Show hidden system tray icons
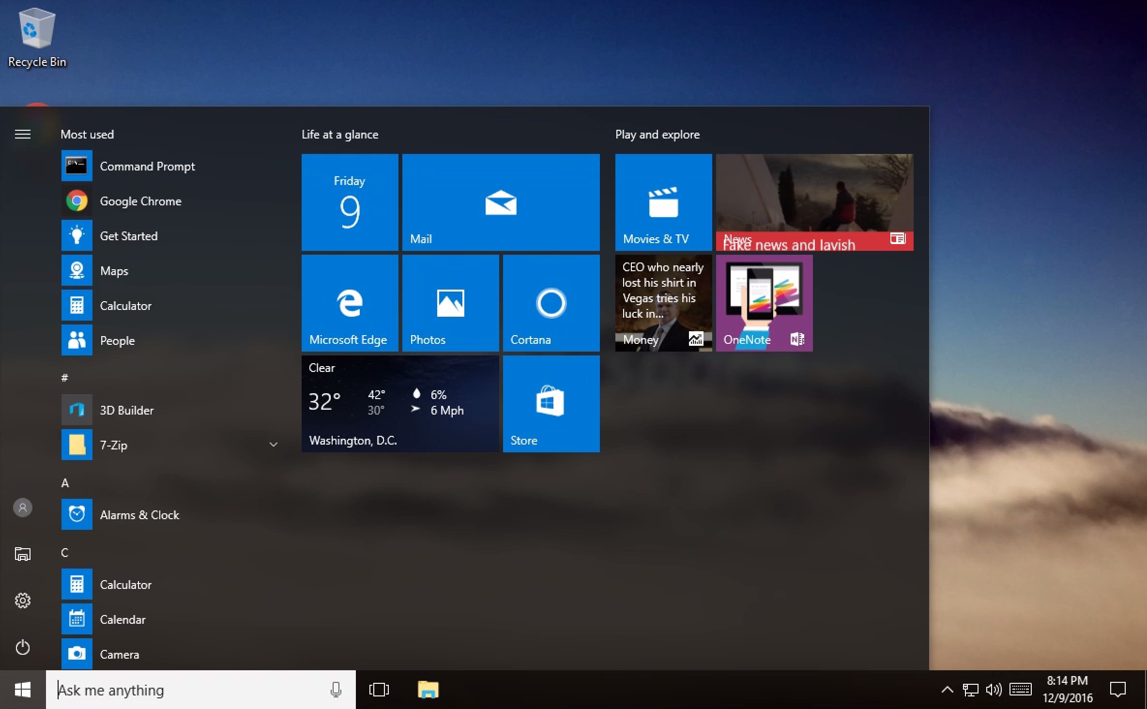Image resolution: width=1147 pixels, height=709 pixels. pyautogui.click(x=947, y=690)
